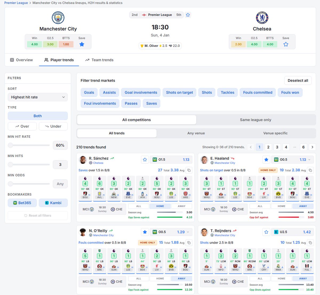The image size is (320, 295).
Task: Choose the Over type filter
Action: pyautogui.click(x=22, y=126)
